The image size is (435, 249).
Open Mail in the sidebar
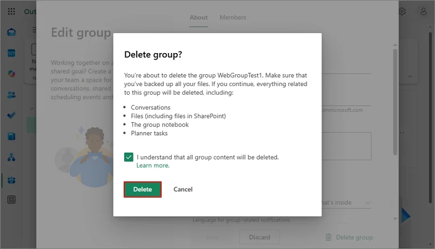click(x=11, y=32)
